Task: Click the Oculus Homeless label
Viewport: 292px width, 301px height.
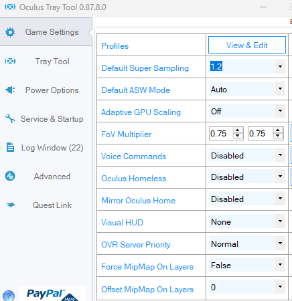Action: click(x=134, y=179)
